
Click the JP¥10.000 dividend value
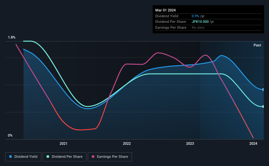pos(200,22)
